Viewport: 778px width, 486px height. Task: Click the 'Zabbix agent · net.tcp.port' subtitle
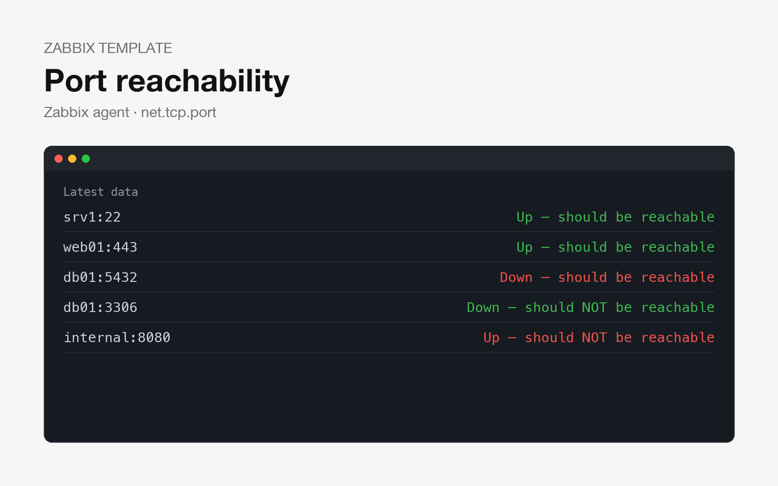click(130, 113)
